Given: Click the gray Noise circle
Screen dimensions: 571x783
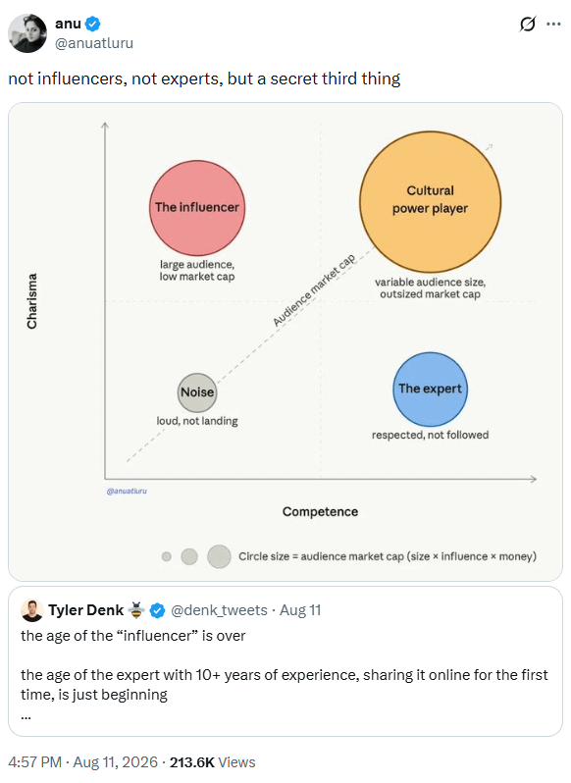Looking at the screenshot, I should [x=197, y=392].
